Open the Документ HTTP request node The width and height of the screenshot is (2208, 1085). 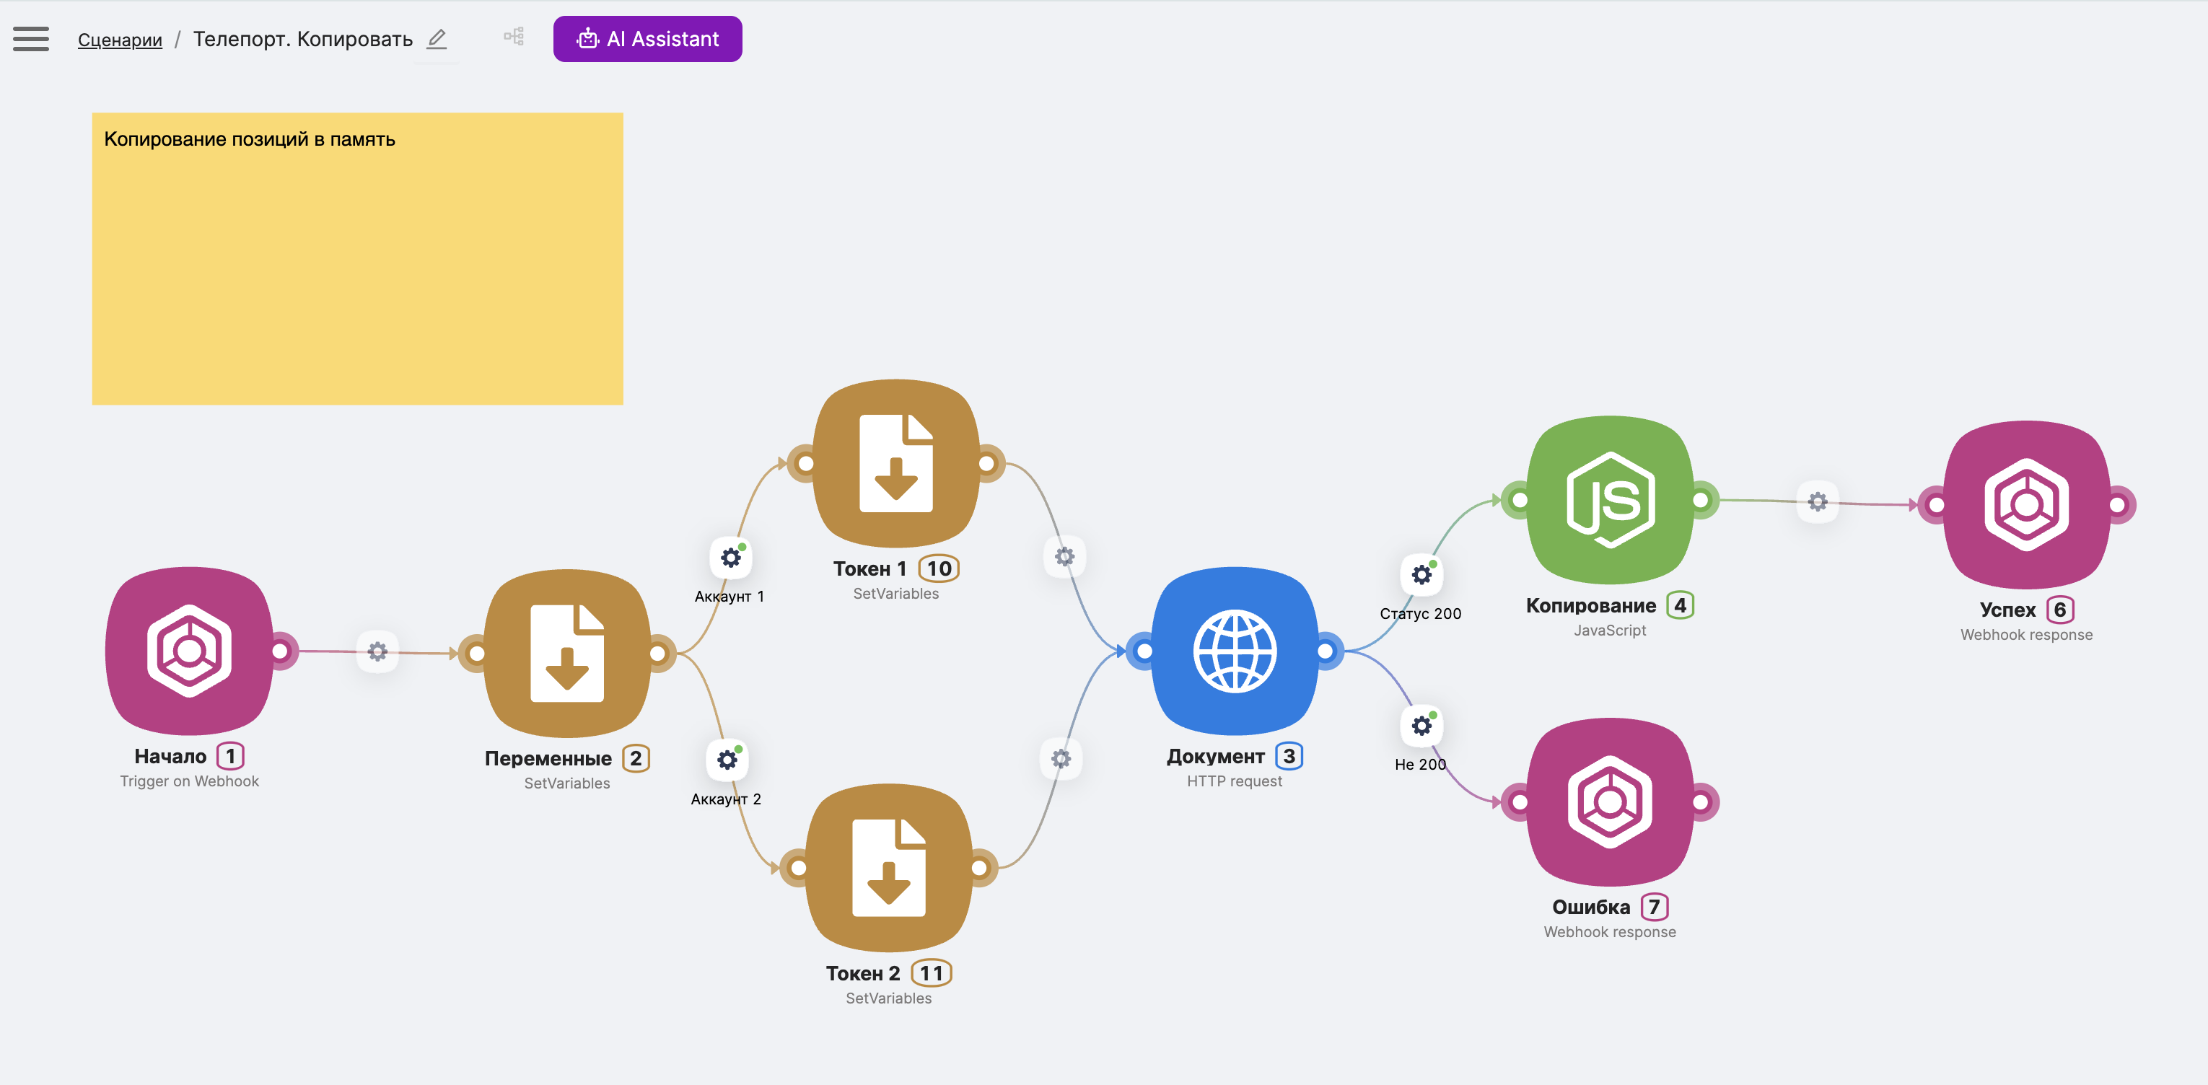point(1235,651)
